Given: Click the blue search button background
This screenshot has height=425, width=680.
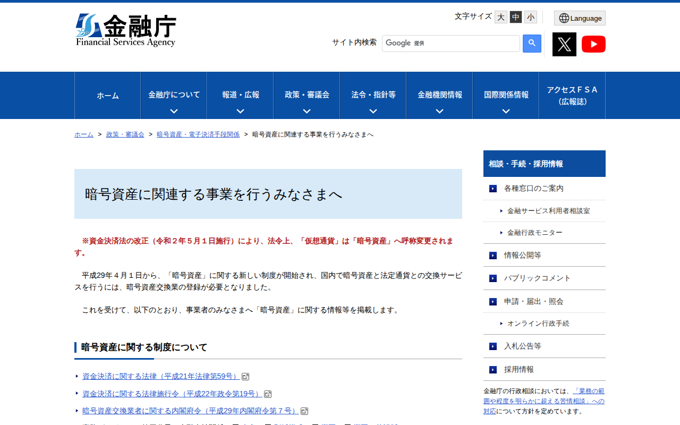Looking at the screenshot, I should tap(531, 43).
